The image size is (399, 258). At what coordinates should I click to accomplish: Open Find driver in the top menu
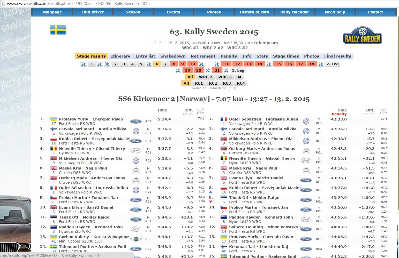coord(92,12)
